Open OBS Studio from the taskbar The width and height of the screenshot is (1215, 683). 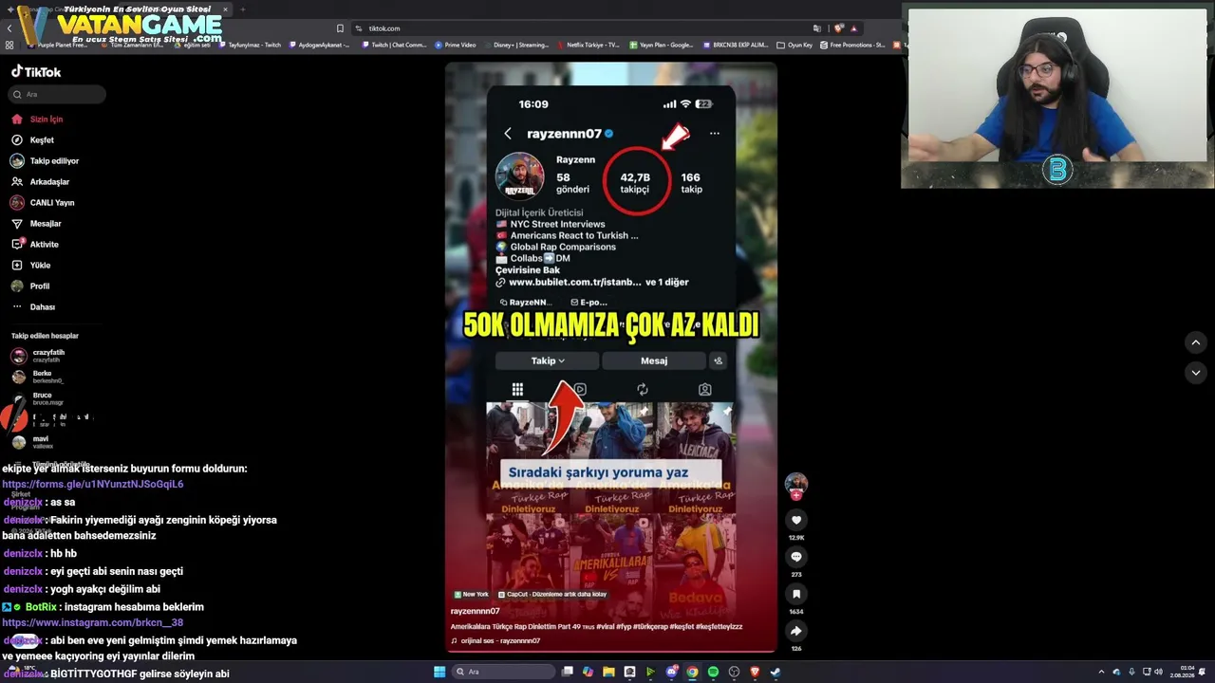[x=734, y=672]
